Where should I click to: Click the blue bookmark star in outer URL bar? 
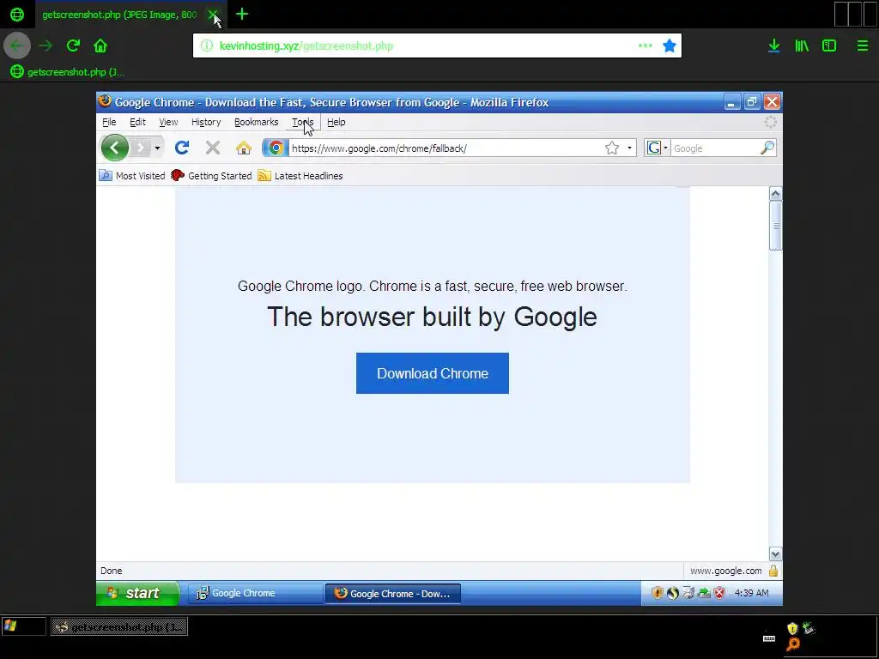pos(670,45)
